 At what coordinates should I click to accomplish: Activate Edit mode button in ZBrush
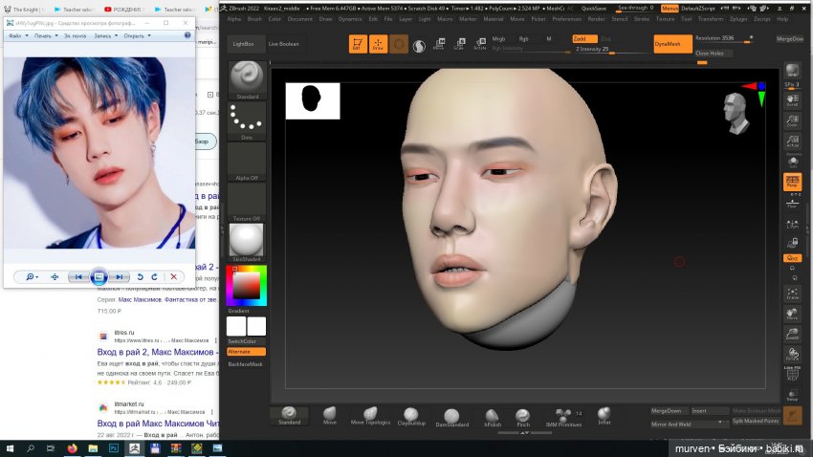(358, 44)
